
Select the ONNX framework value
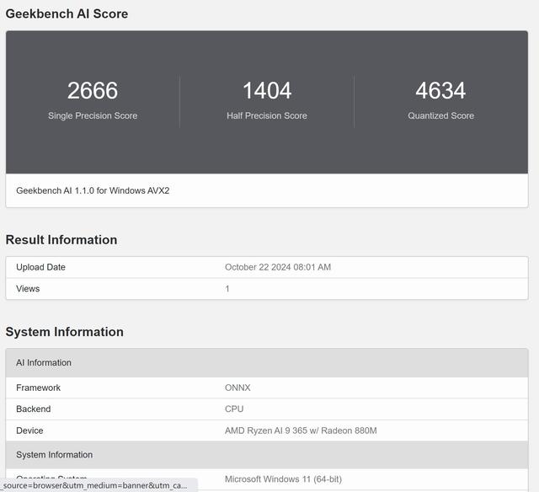click(x=237, y=388)
